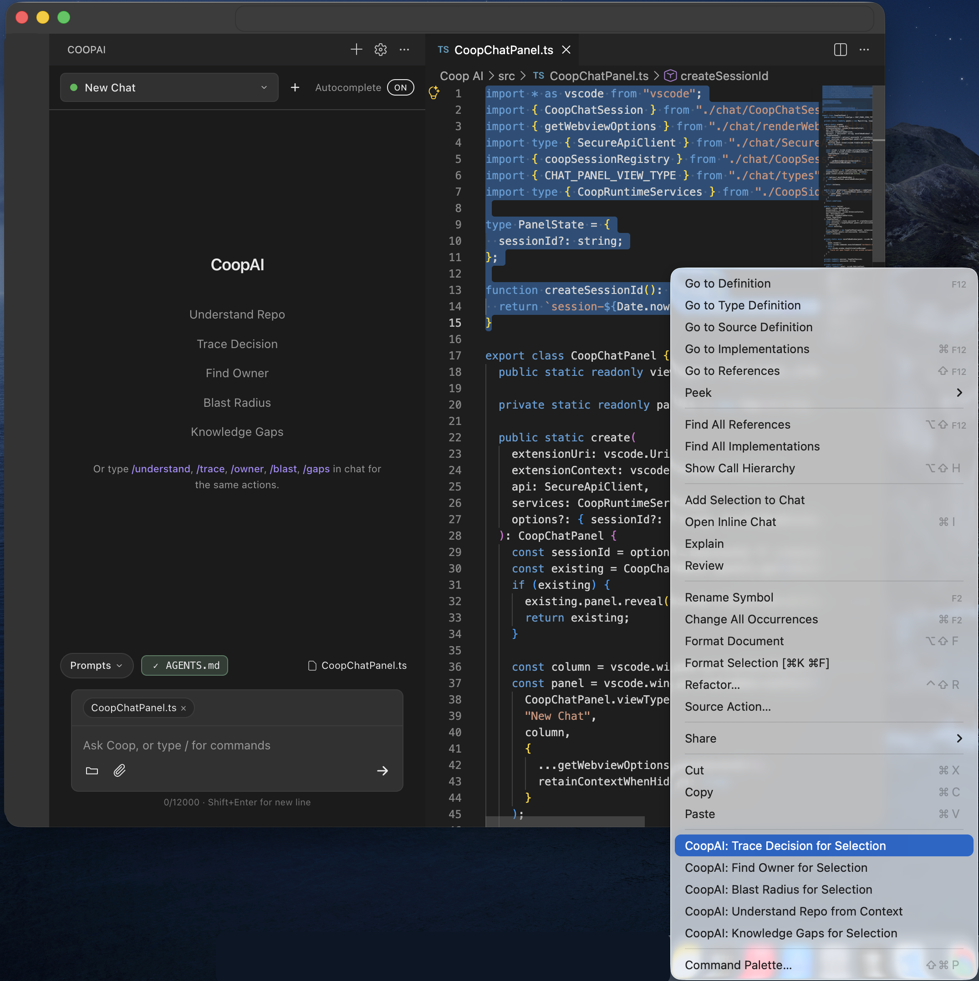Click the Understand Repo action
The width and height of the screenshot is (979, 981).
tap(237, 314)
